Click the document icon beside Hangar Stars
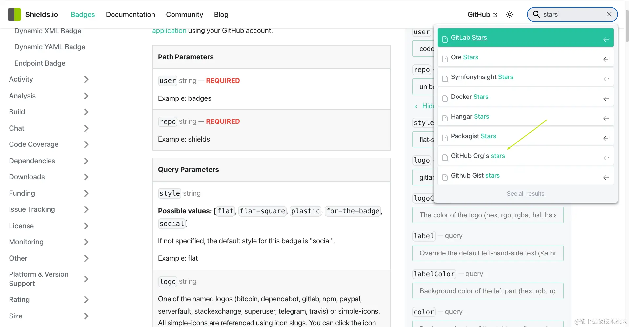Viewport: 629px width, 327px height. click(x=445, y=118)
